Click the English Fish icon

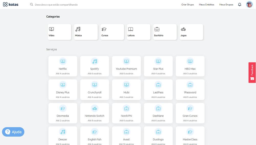pos(94,132)
